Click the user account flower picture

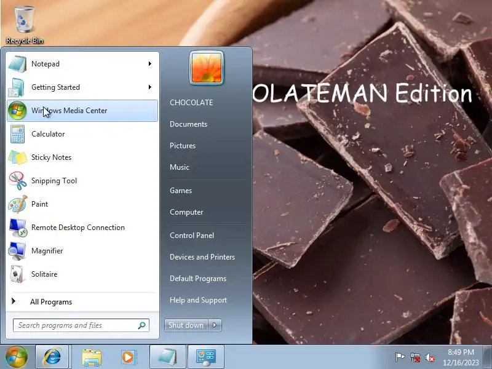pyautogui.click(x=207, y=68)
